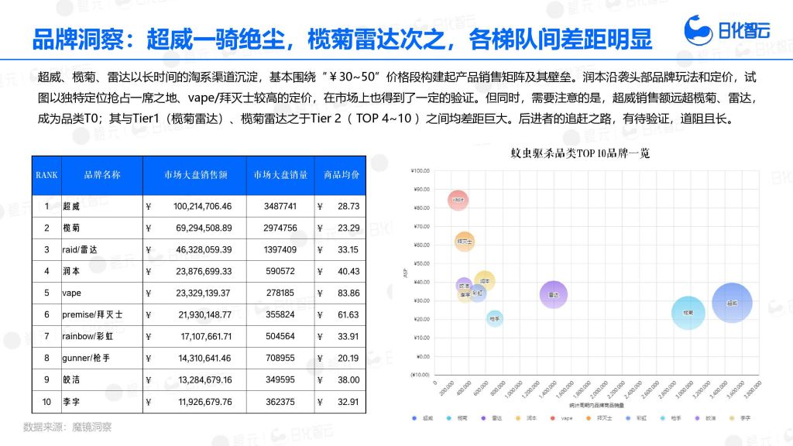Click the 超威 legend color dot
This screenshot has height=446, width=793.
[x=415, y=418]
